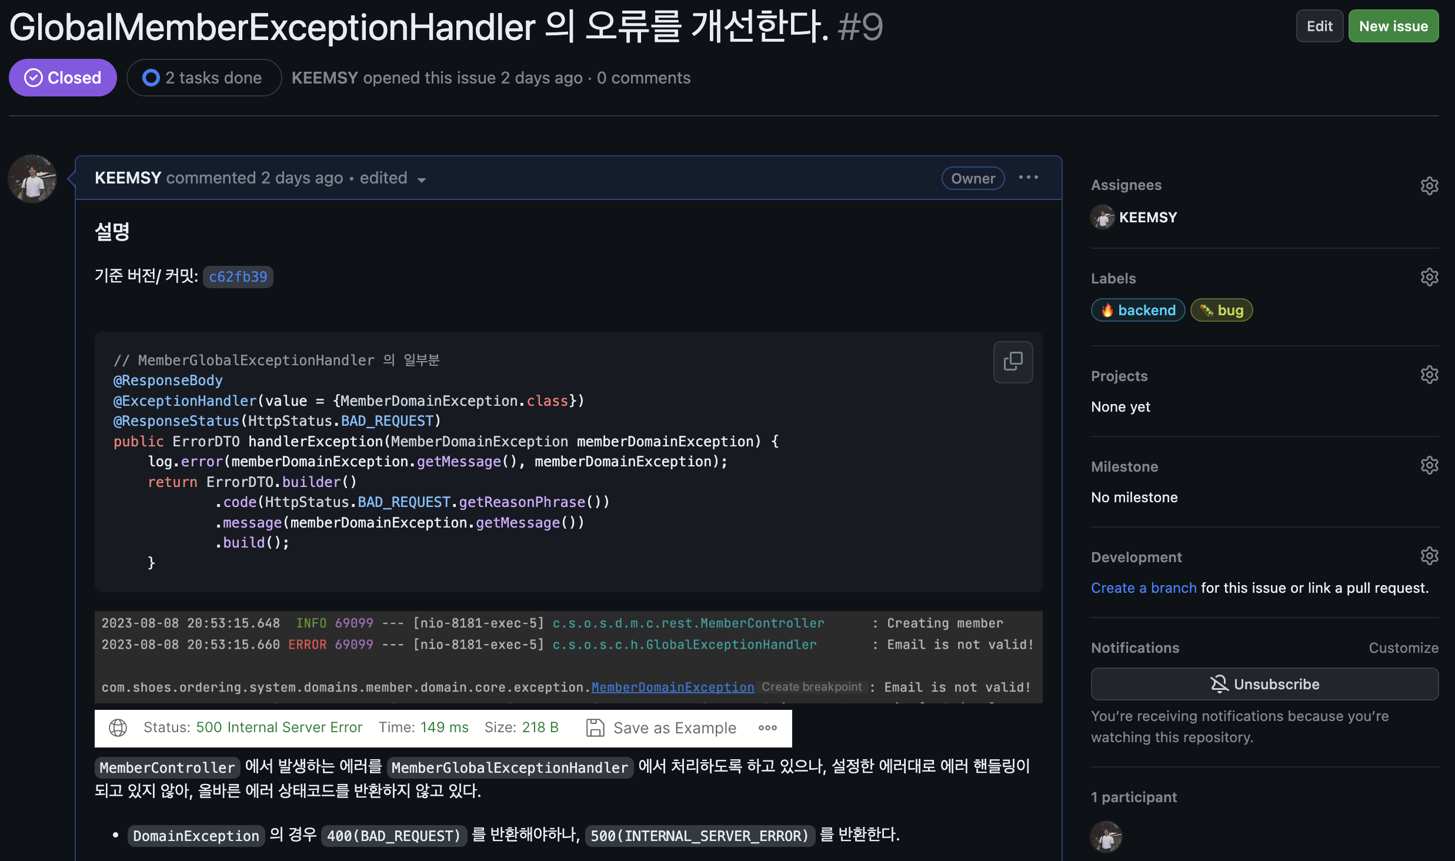The width and height of the screenshot is (1455, 861).
Task: Click the 500(INTERNAL_SERVER_ERROR) inline code
Action: [x=700, y=836]
